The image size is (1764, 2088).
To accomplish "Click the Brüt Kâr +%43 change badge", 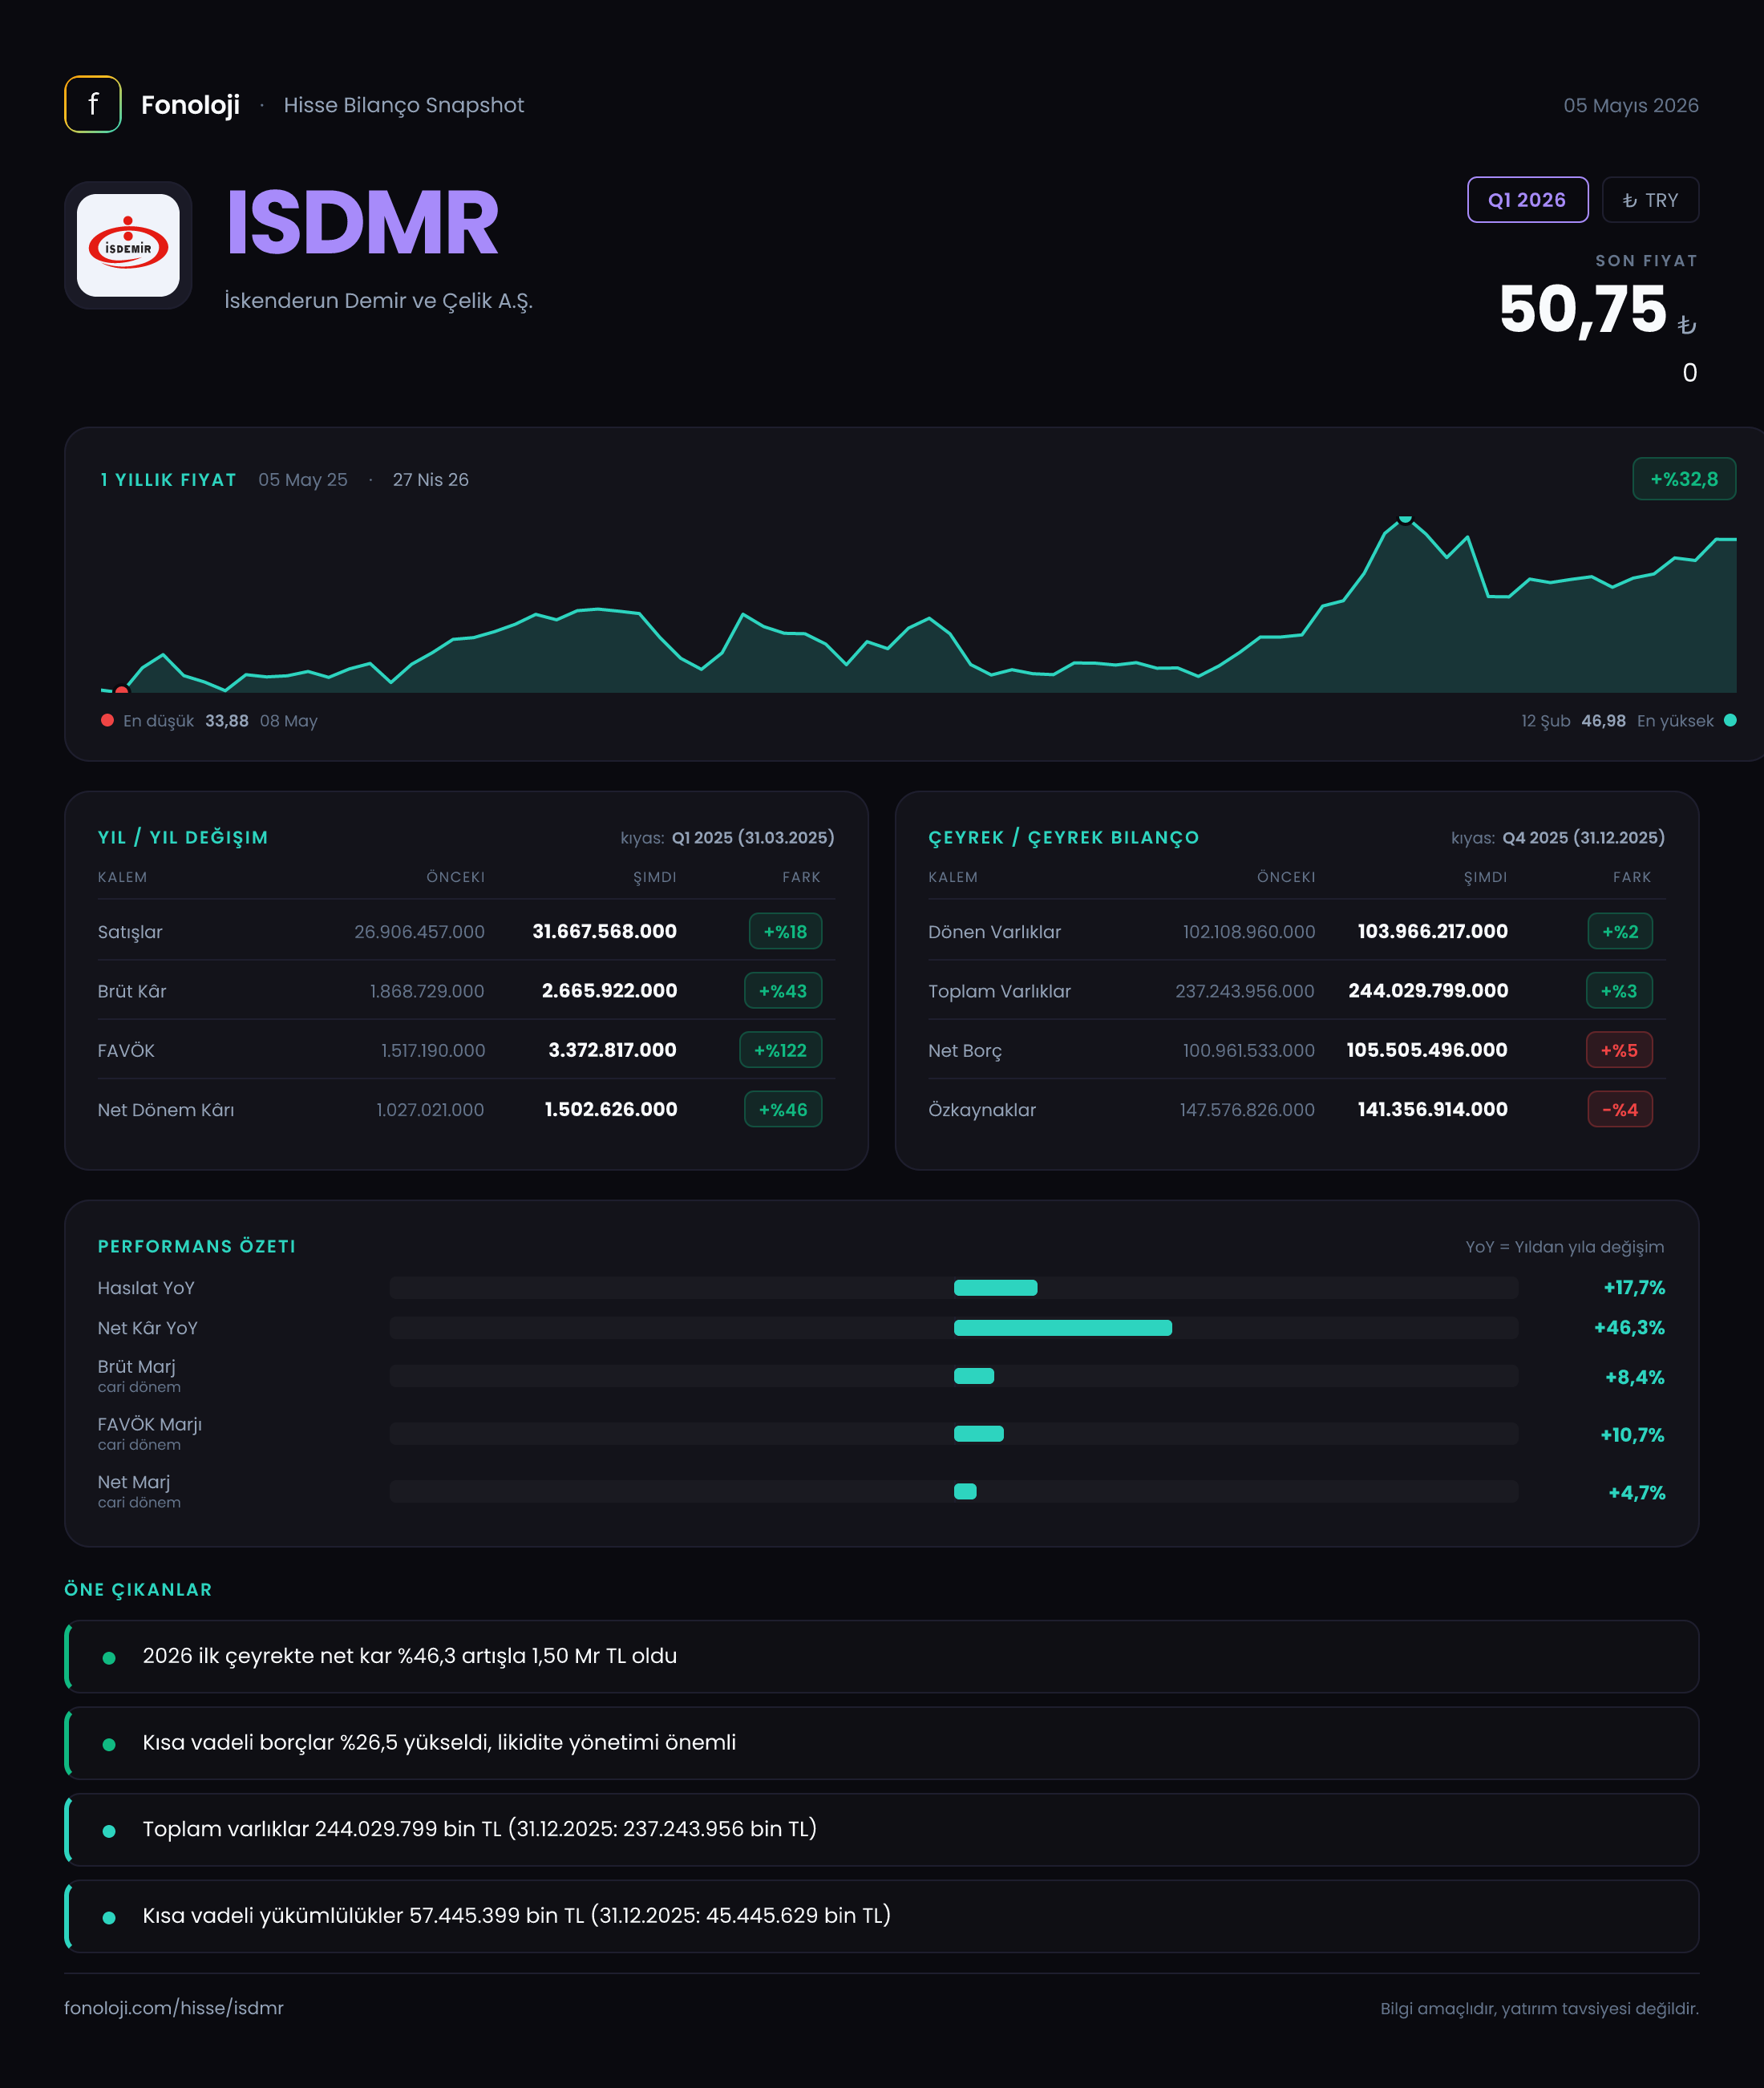I will (783, 990).
